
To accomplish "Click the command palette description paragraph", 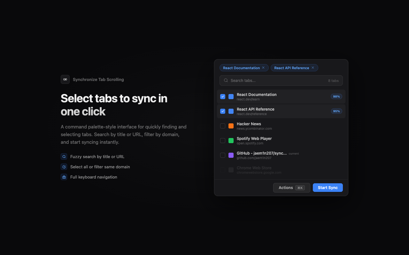I will point(124,134).
